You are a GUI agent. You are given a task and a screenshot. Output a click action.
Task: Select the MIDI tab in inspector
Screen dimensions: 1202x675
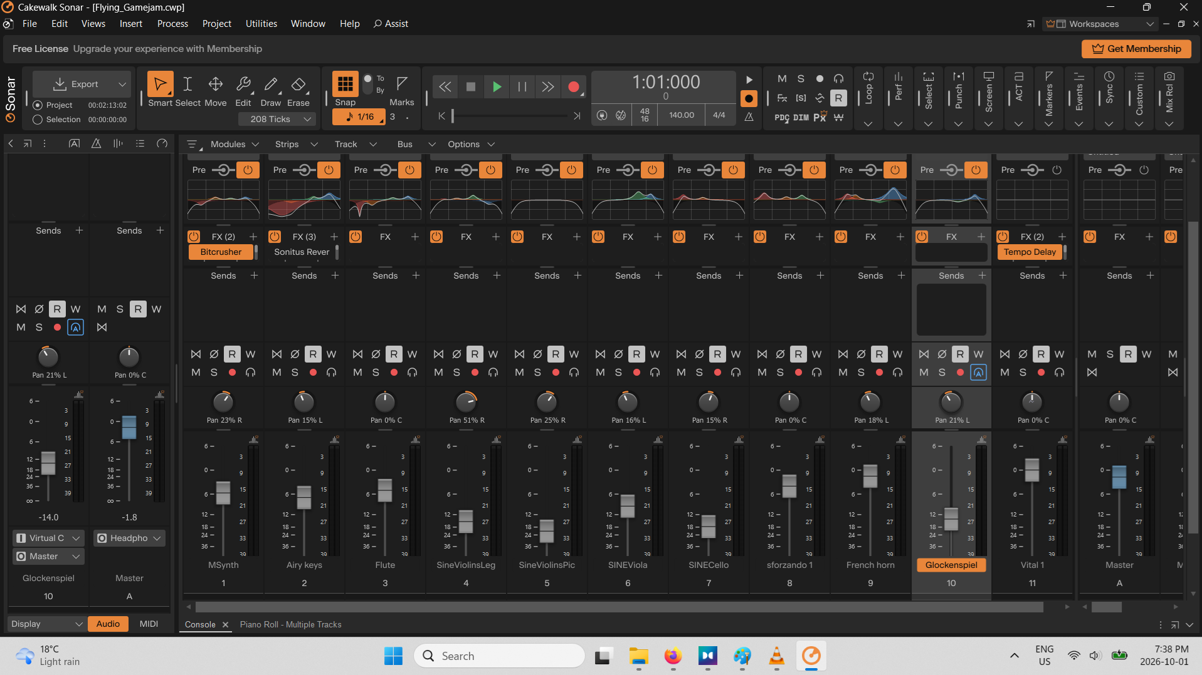click(149, 624)
